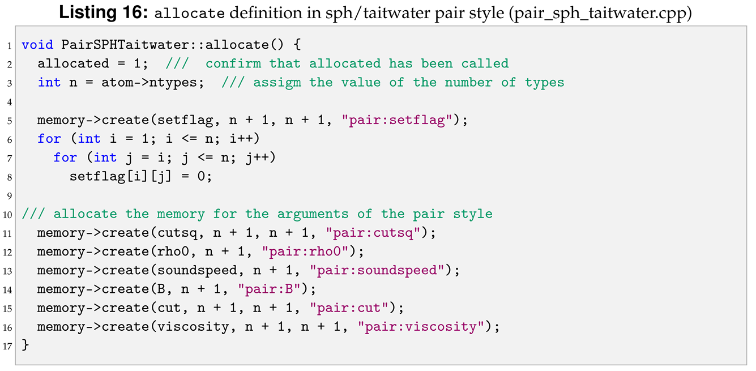
Task: Click the "void" keyword on line 1
Action: (x=37, y=45)
